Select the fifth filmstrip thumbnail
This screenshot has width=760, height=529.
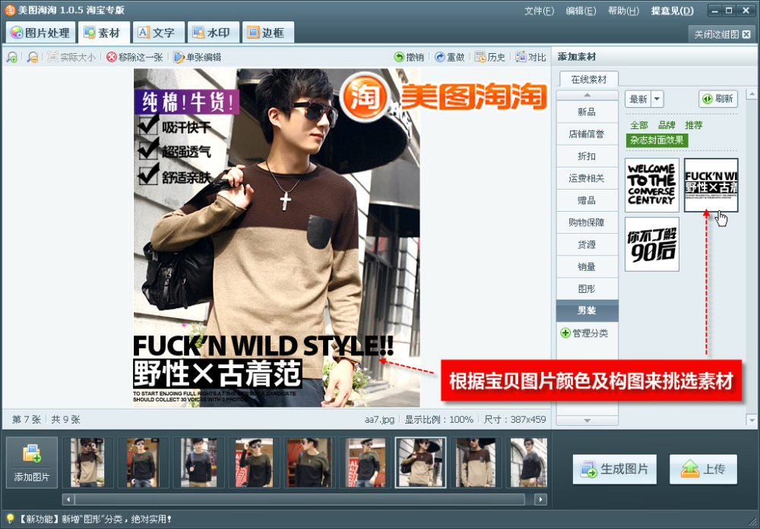tap(309, 462)
